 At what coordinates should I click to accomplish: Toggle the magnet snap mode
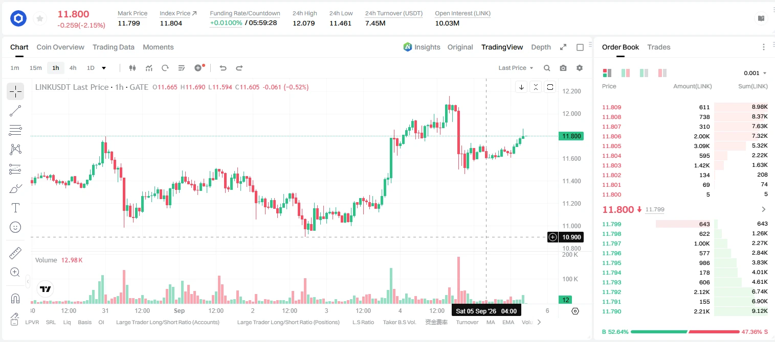pyautogui.click(x=15, y=298)
